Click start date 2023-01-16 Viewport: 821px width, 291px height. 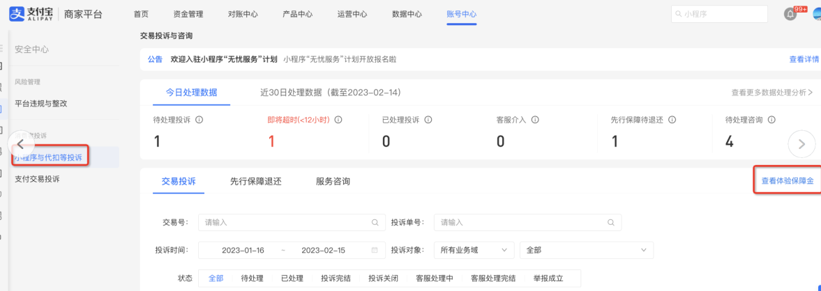[x=243, y=250]
